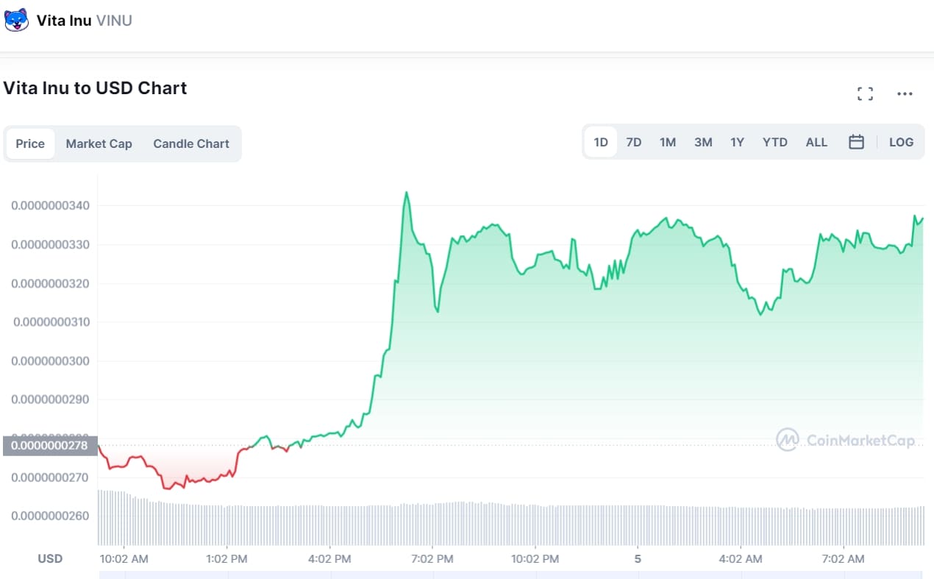Click the 0.0000000260 y-axis label
Screen dimensions: 934x579
(50, 516)
